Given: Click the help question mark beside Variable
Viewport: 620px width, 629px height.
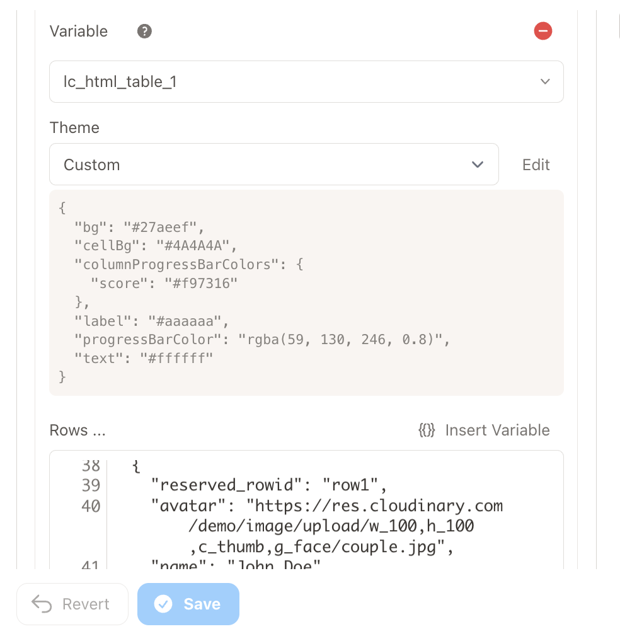Looking at the screenshot, I should (x=144, y=32).
